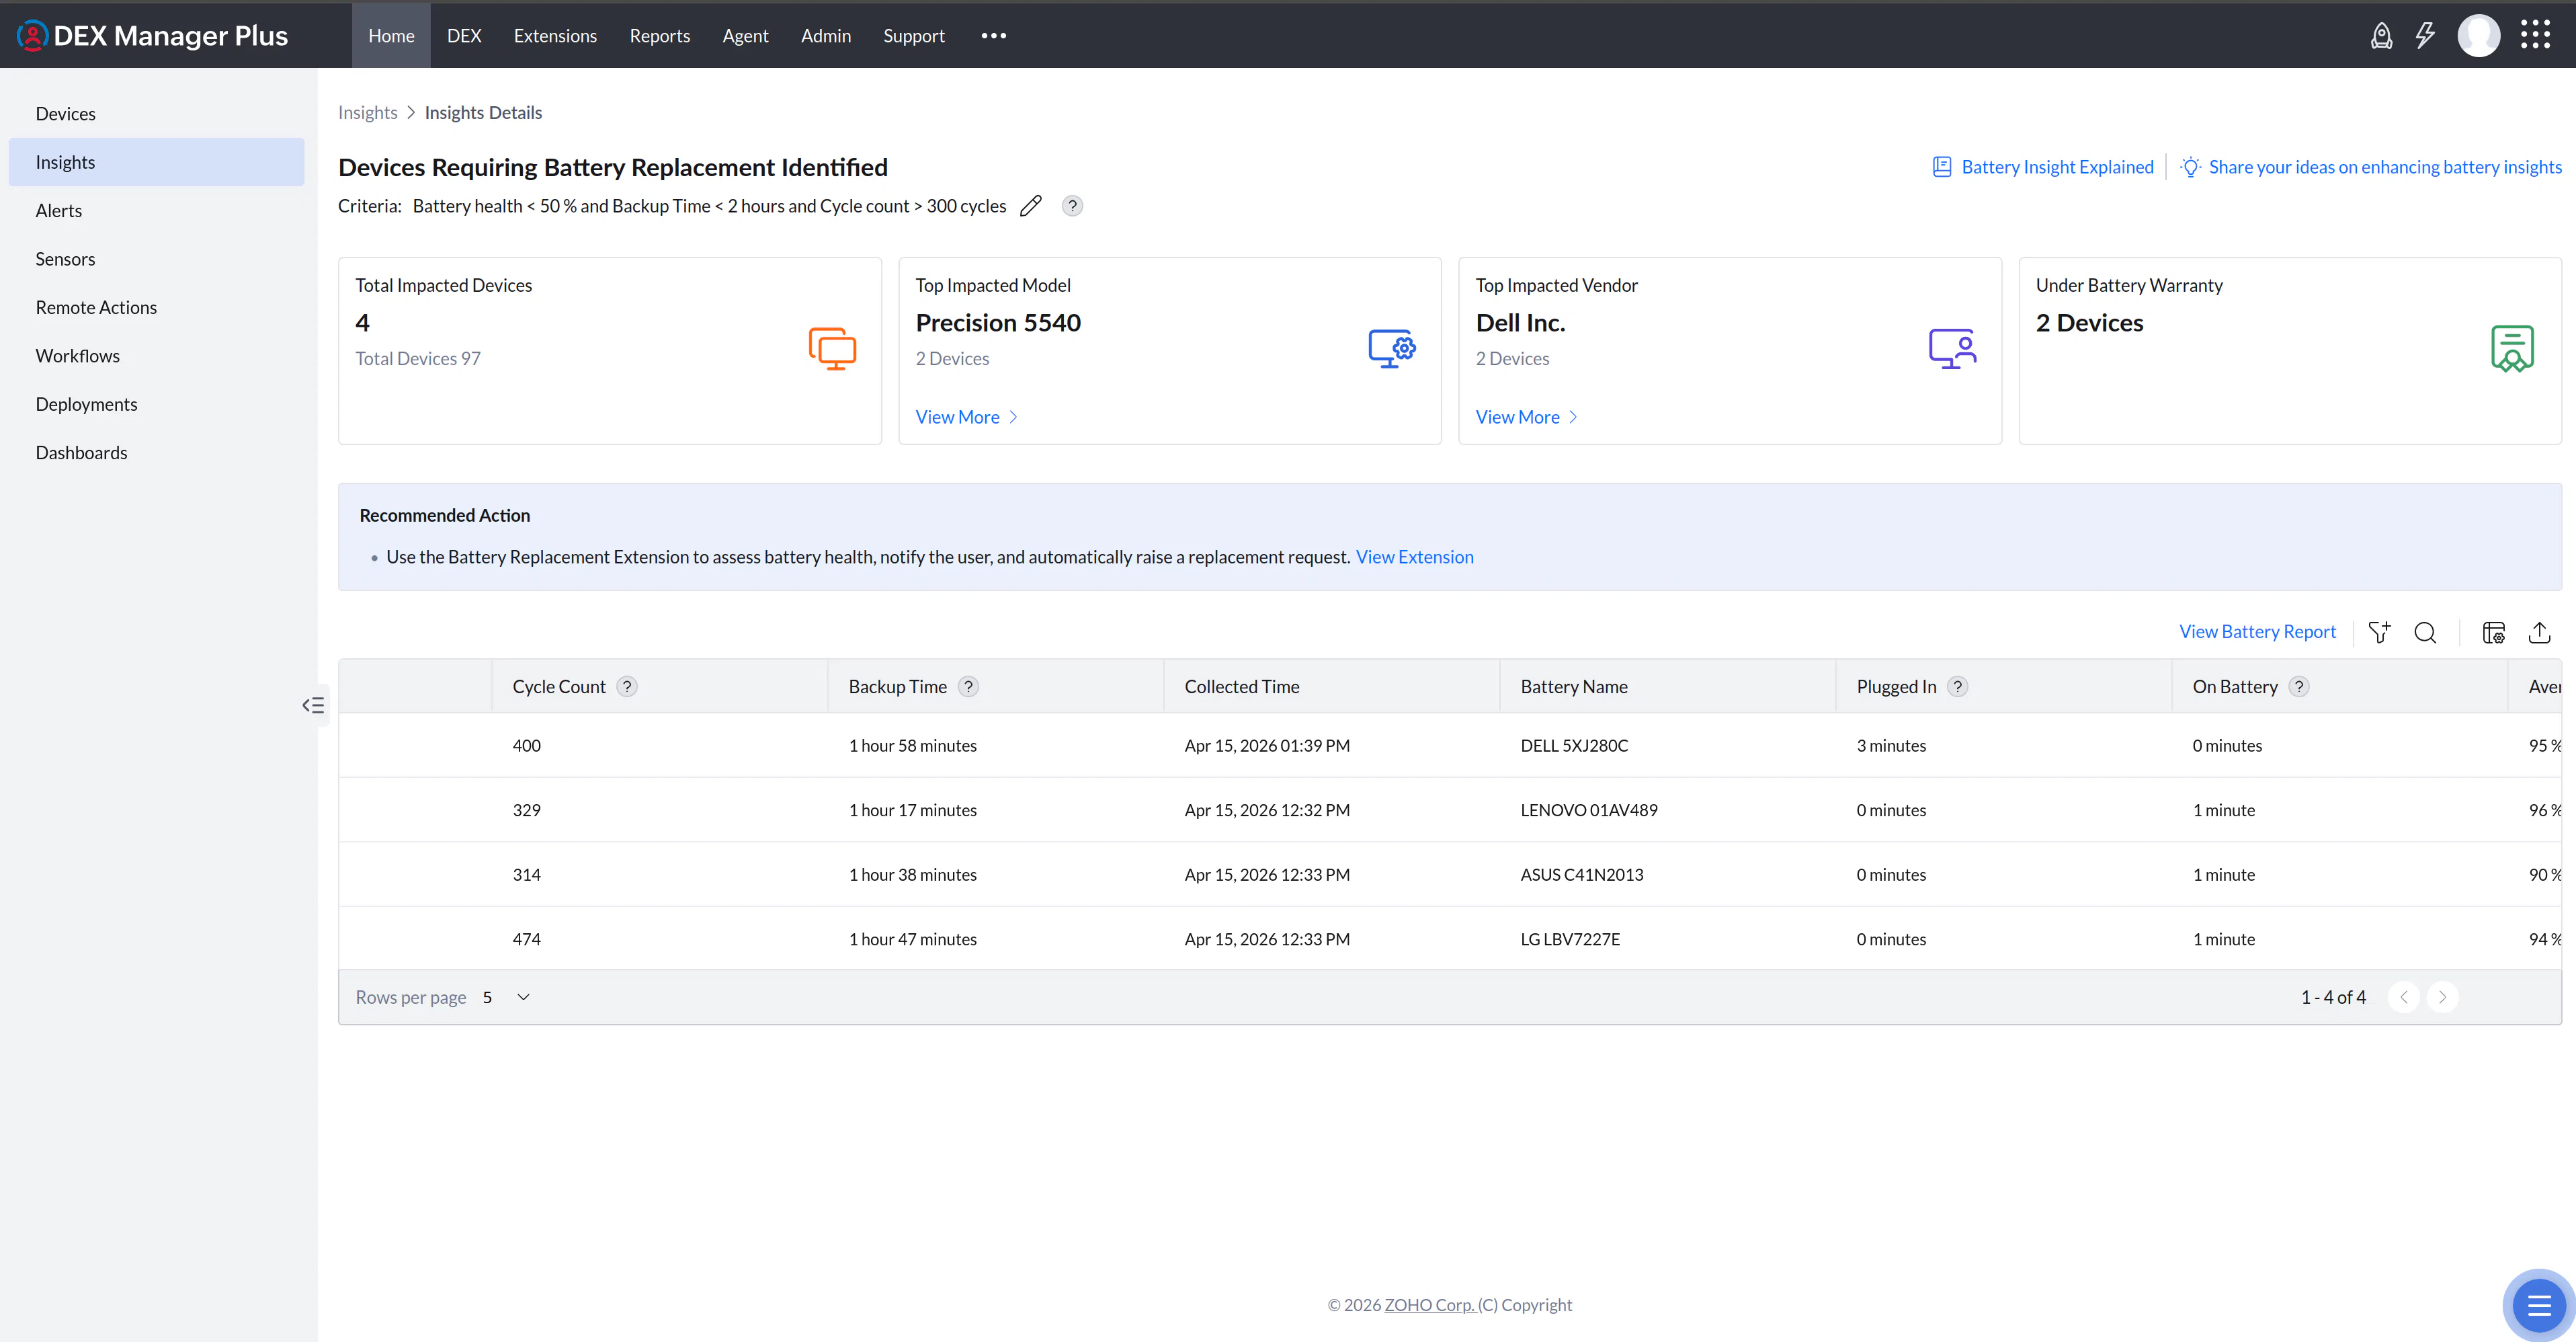Open the Admin tab
The height and width of the screenshot is (1342, 2576).
pyautogui.click(x=826, y=36)
